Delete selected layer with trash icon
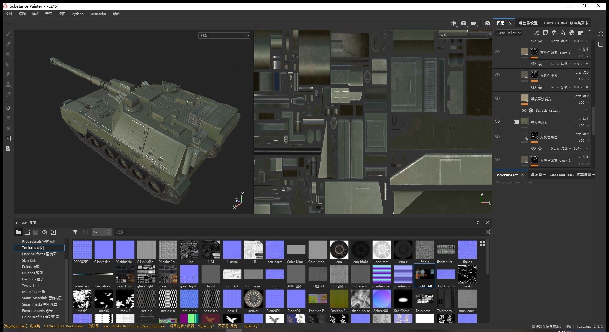Viewport: 609px width, 332px height. (x=589, y=33)
